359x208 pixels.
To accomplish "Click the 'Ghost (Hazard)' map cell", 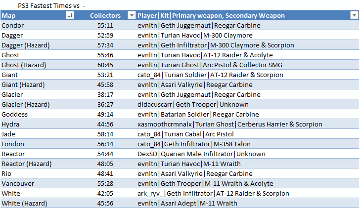I will tap(37, 65).
